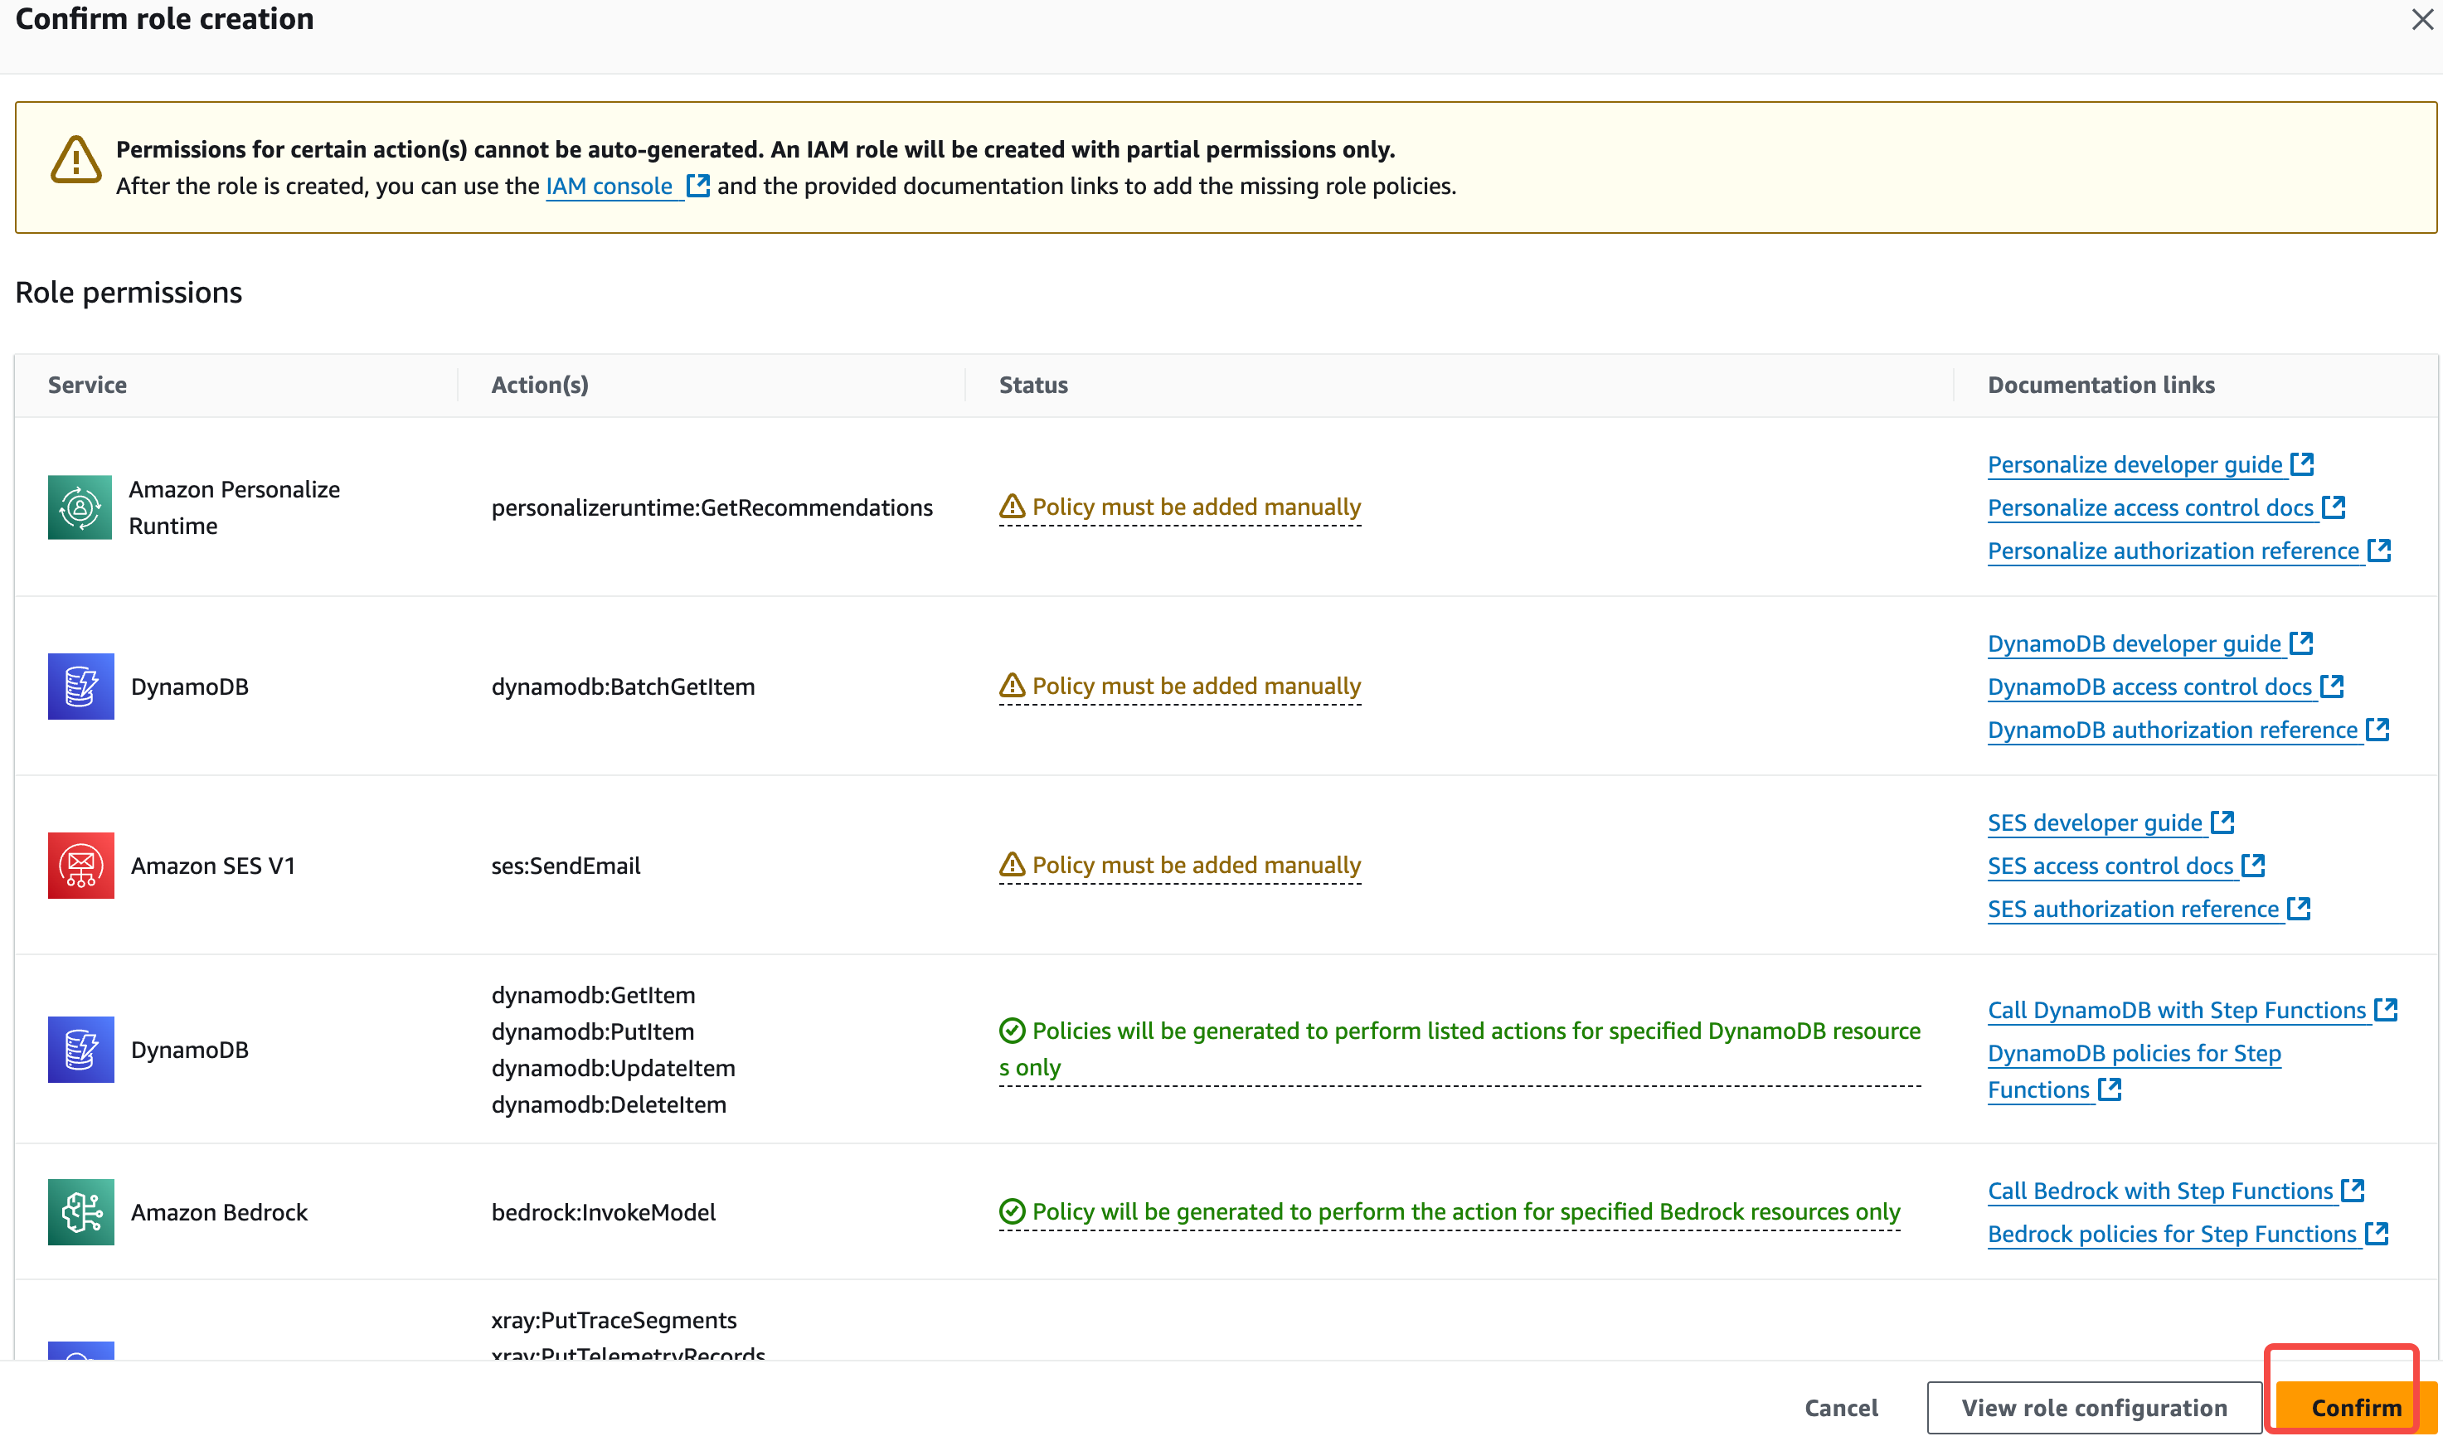Screen dimensions: 2443x1446
Task: Click the Service column header
Action: pos(88,385)
